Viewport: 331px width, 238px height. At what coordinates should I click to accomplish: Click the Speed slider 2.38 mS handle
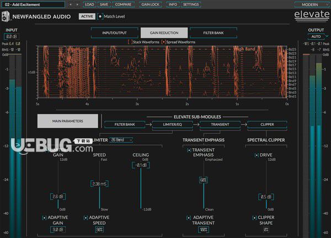click(99, 184)
